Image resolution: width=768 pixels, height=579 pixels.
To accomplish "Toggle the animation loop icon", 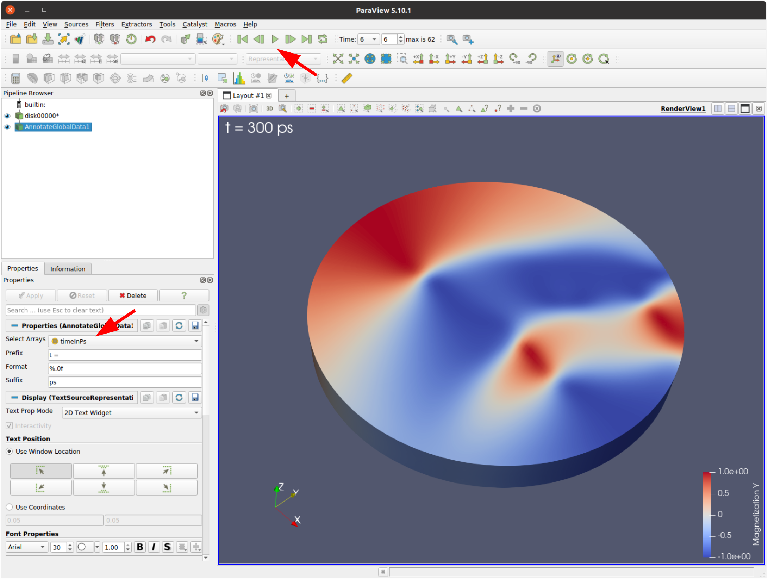I will click(x=323, y=39).
